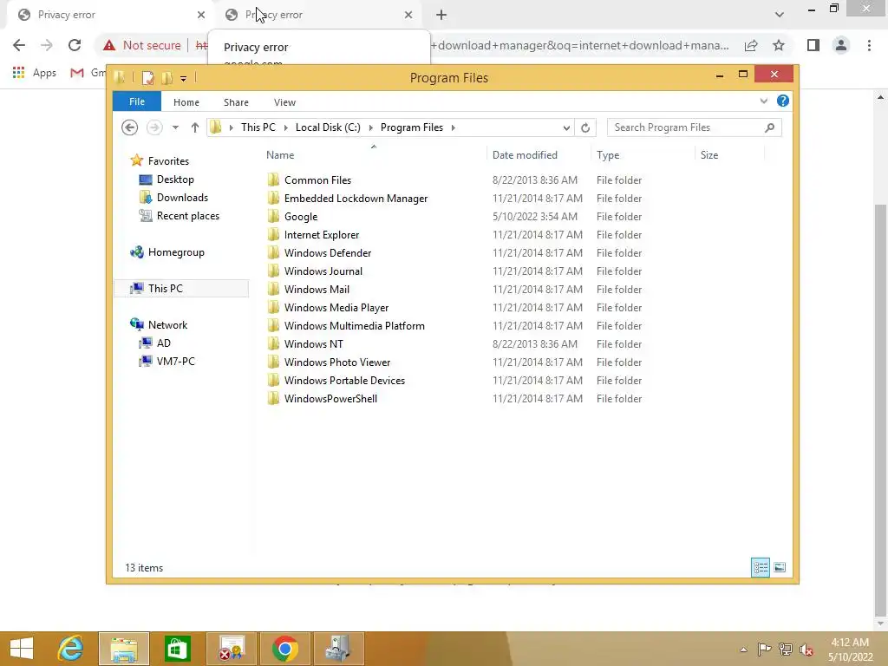This screenshot has height=666, width=888.
Task: Click Chrome reload page icon
Action: point(75,45)
